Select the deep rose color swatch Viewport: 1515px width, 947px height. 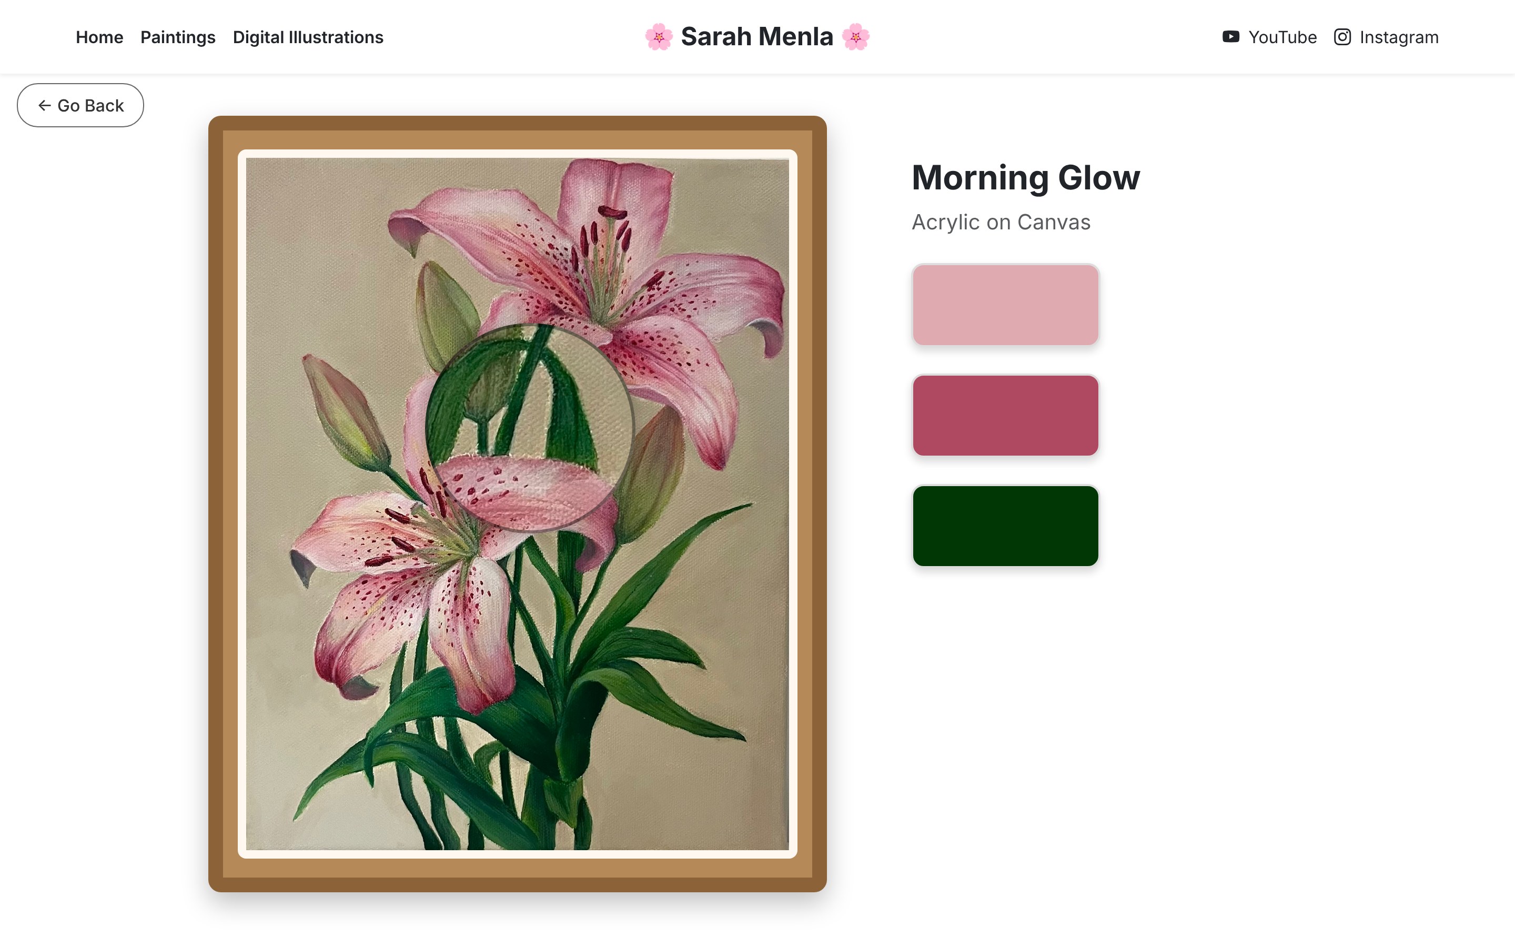tap(1005, 415)
